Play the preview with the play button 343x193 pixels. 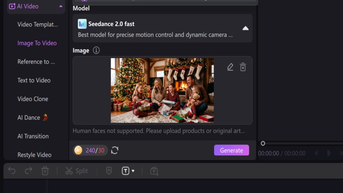pos(328,153)
